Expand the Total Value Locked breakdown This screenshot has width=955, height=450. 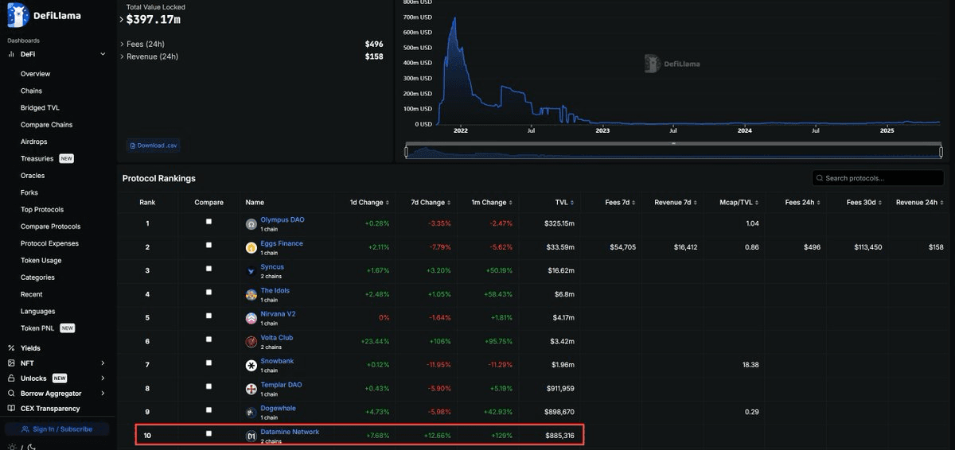[x=122, y=19]
